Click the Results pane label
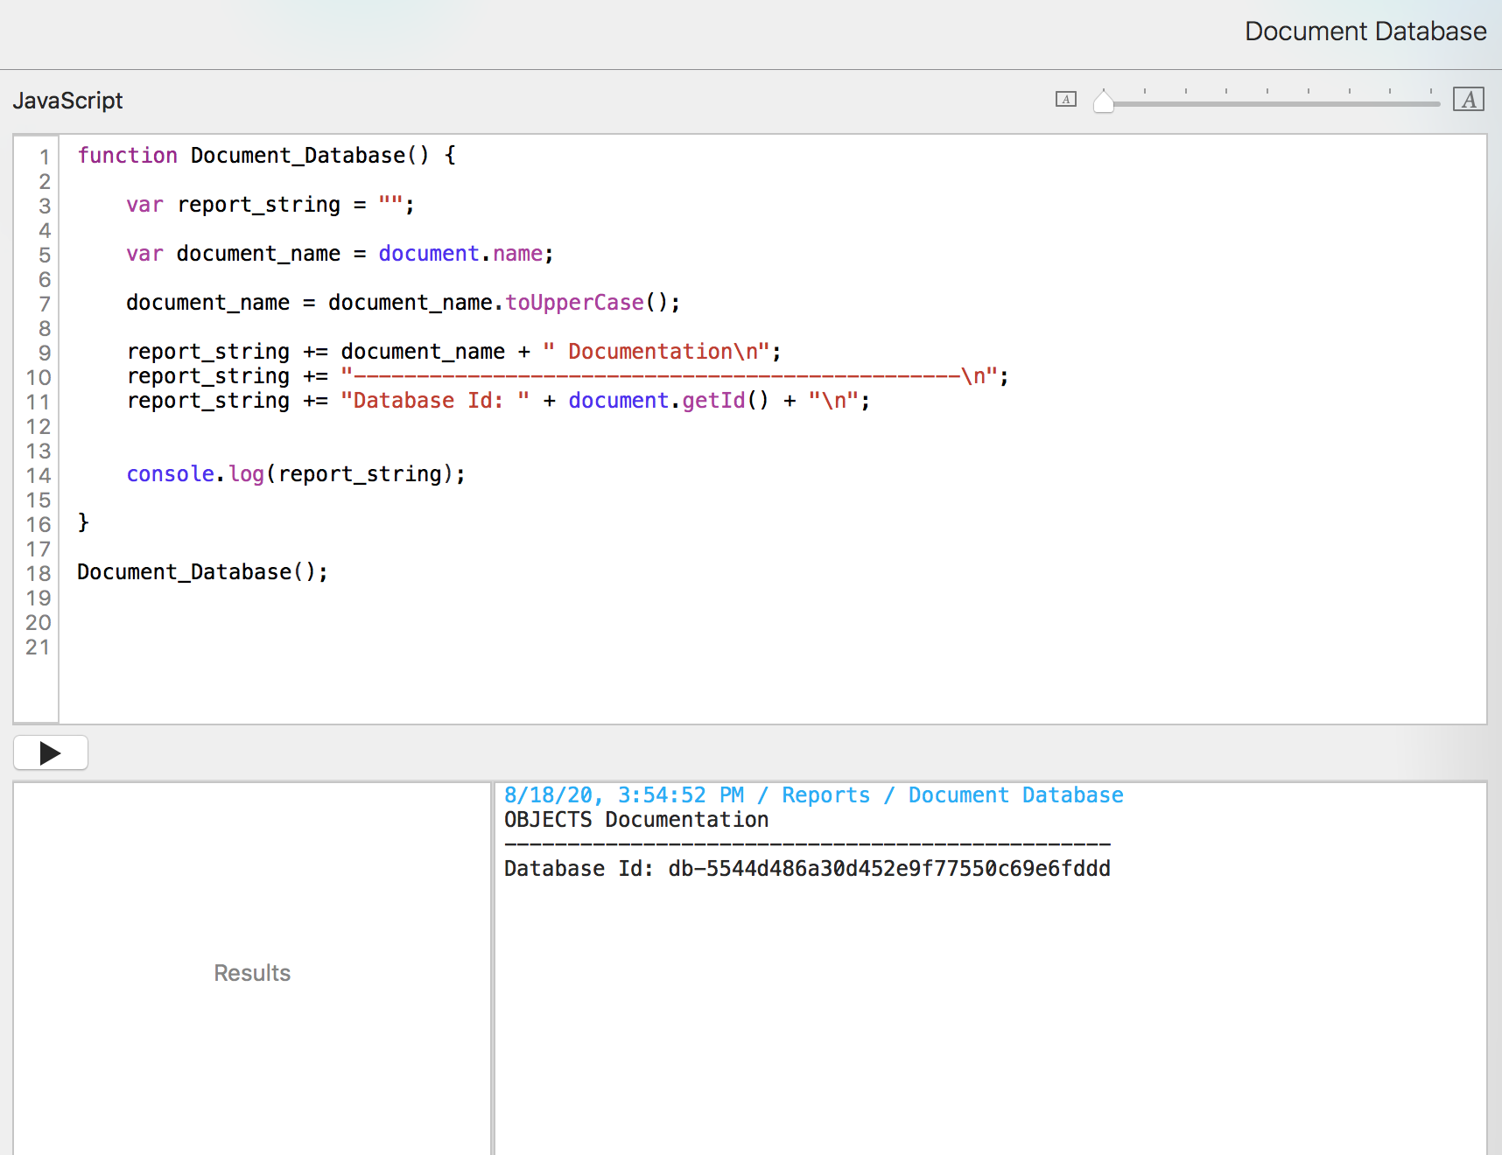 [x=252, y=973]
